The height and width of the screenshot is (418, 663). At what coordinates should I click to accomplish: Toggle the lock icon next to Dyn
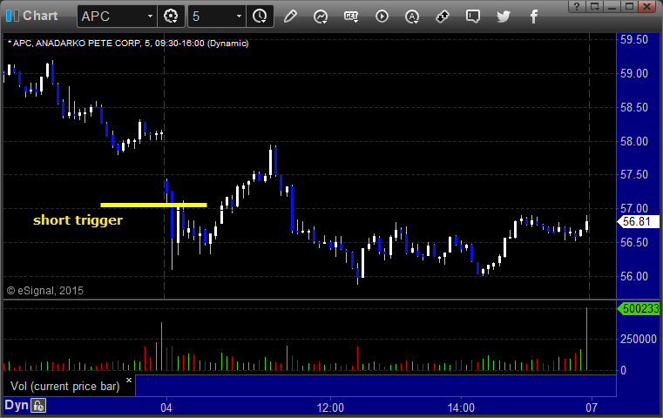click(x=38, y=406)
